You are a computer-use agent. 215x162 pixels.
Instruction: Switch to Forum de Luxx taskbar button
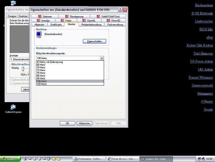point(123,159)
